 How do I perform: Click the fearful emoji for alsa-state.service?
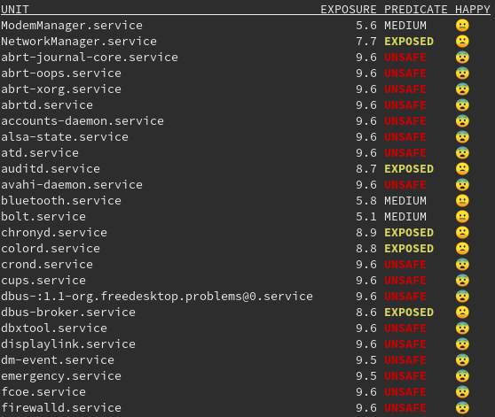[462, 137]
